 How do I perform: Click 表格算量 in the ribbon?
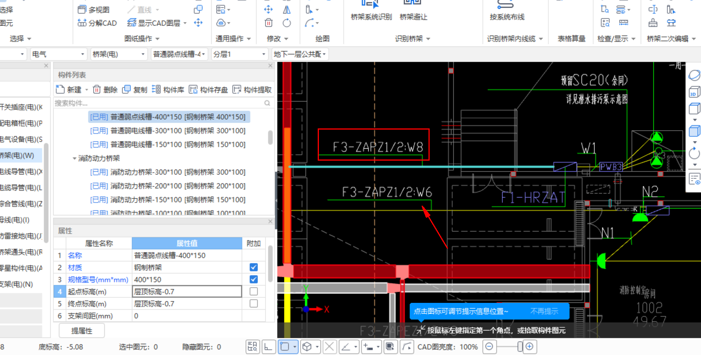[x=571, y=39]
